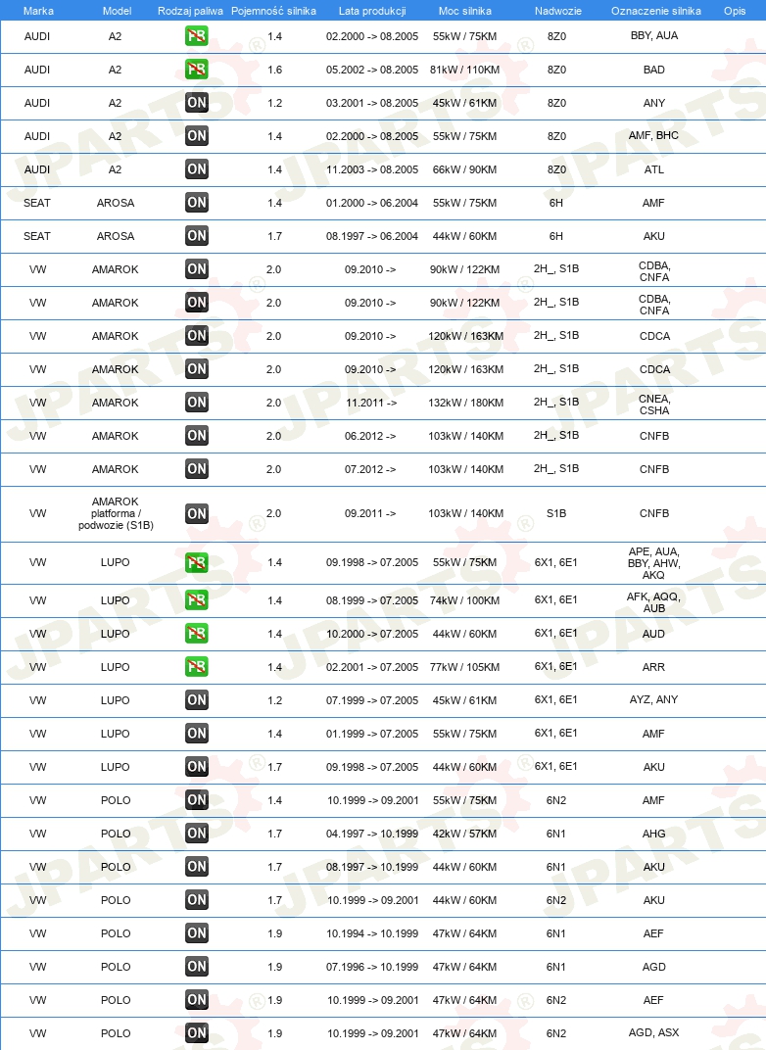Click the PB icon in the Lupo 55kW / 75KM 09.1998 row
766x1050 pixels.
(196, 562)
